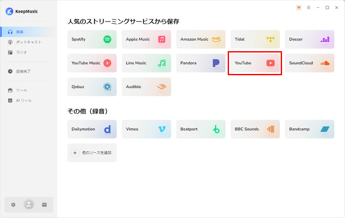
Task: Click the 人気のストリーミングサービスから保存 heading
Action: coord(123,21)
